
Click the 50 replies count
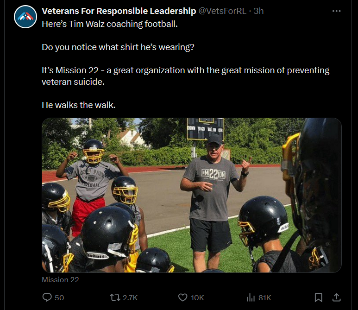59,297
